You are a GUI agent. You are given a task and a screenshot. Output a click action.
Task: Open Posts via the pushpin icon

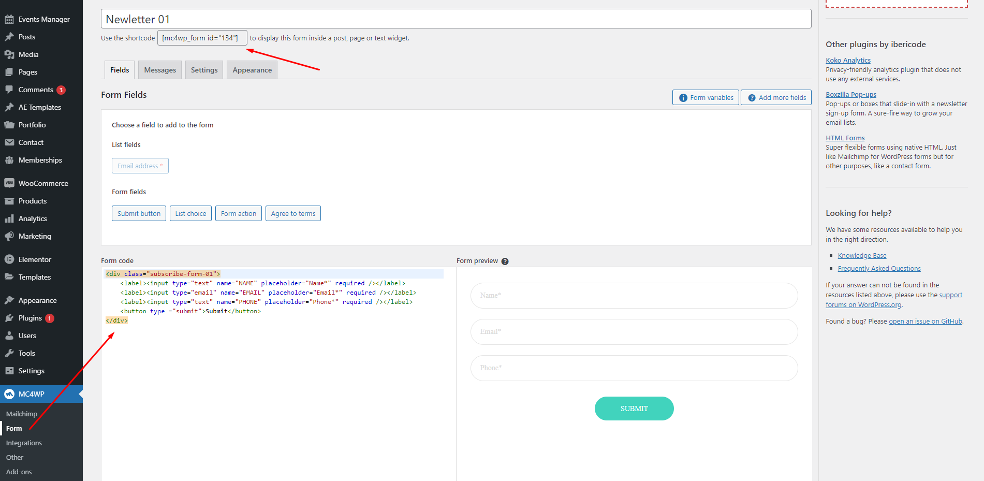click(x=9, y=37)
